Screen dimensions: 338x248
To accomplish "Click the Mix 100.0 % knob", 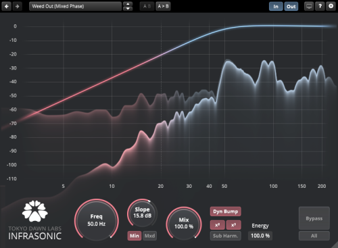I will 184,223.
